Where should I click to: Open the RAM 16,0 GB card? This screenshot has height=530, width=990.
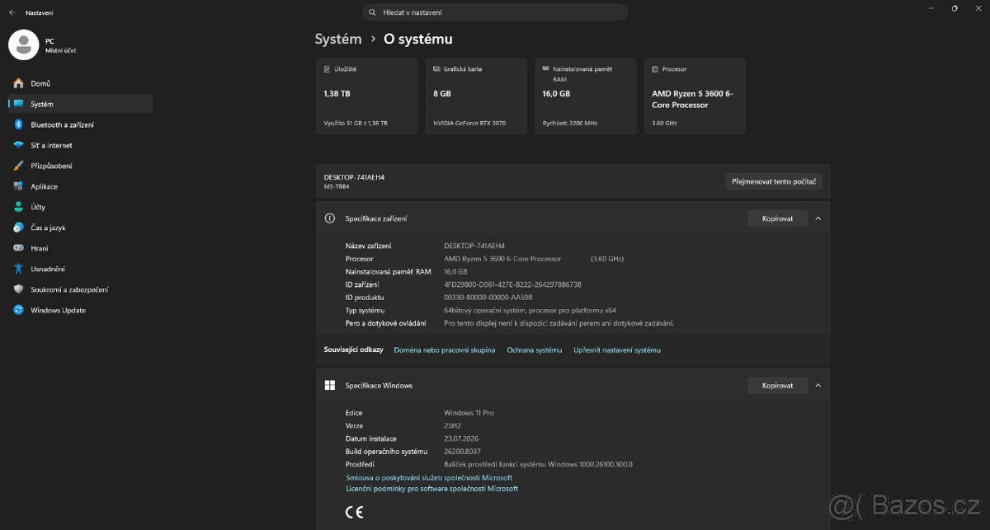[x=585, y=96]
